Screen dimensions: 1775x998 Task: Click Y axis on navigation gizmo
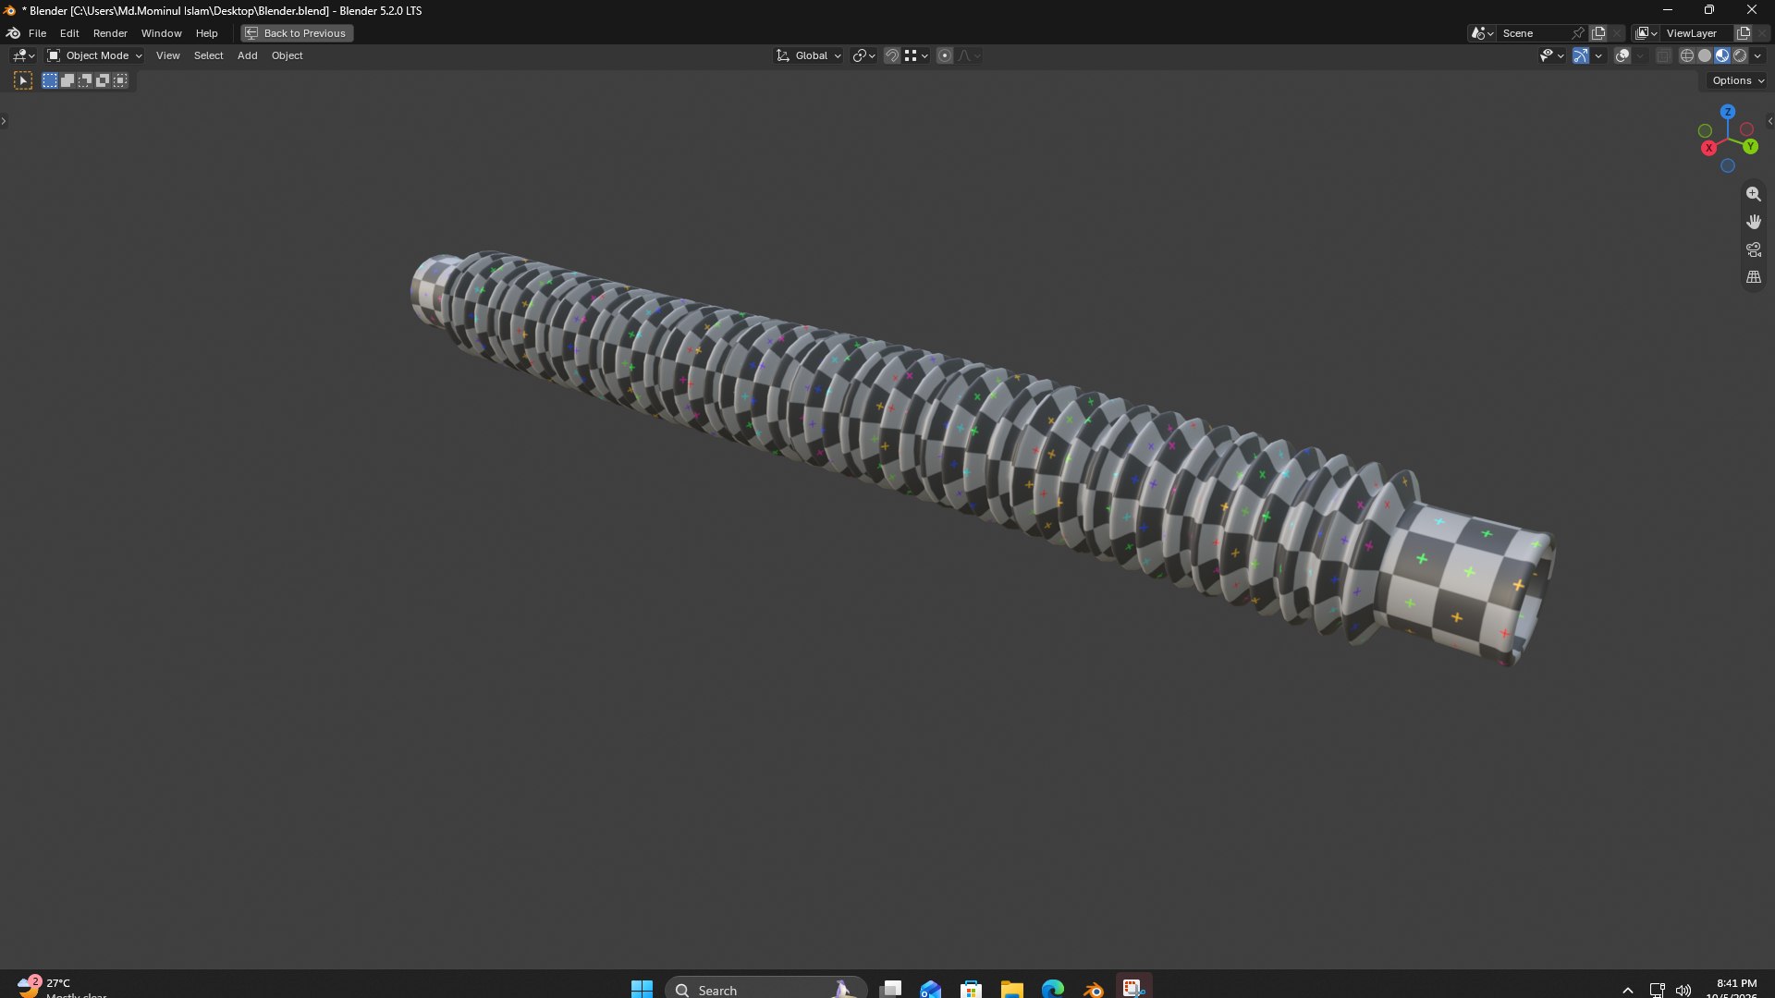1750,147
